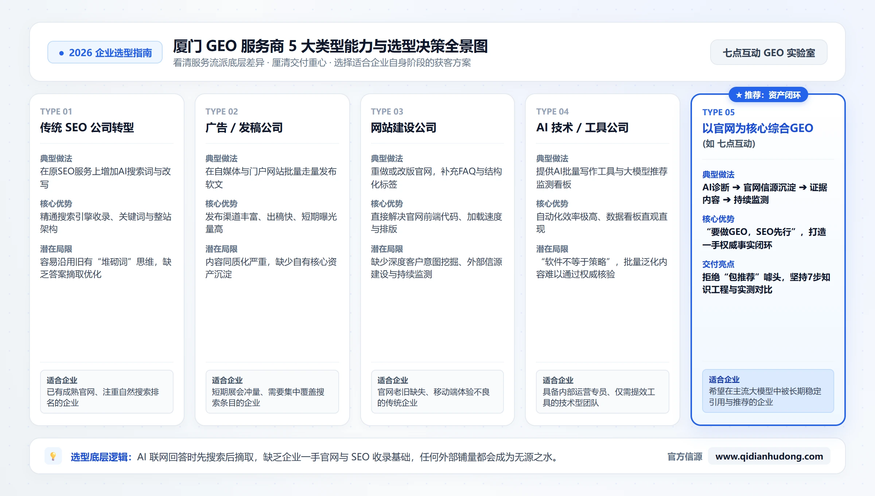Click text 在原SEO服务上增加AI搜索词与改写
This screenshot has height=496, width=875.
coord(106,178)
